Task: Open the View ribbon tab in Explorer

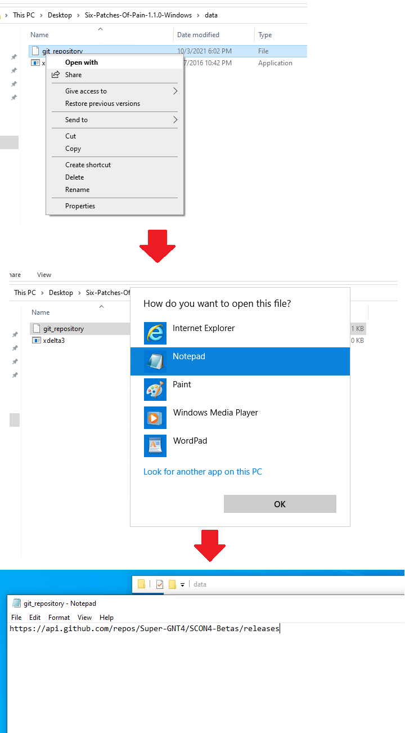Action: [44, 275]
